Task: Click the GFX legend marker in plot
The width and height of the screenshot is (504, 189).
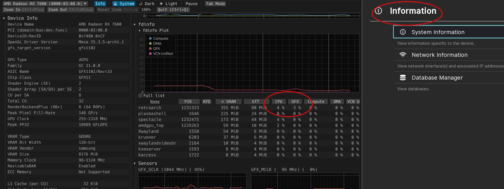Action: coord(150,49)
